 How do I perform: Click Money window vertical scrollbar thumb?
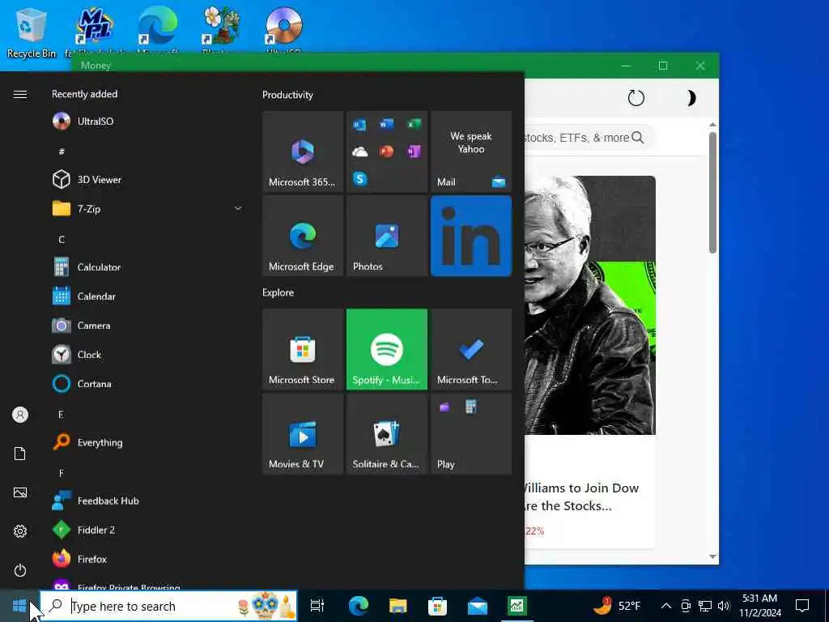click(712, 192)
